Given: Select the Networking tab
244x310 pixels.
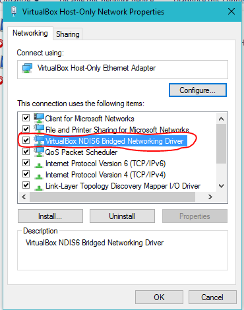Looking at the screenshot, I should click(x=30, y=33).
